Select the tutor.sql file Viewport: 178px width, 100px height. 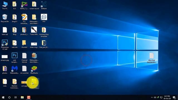click(5, 31)
